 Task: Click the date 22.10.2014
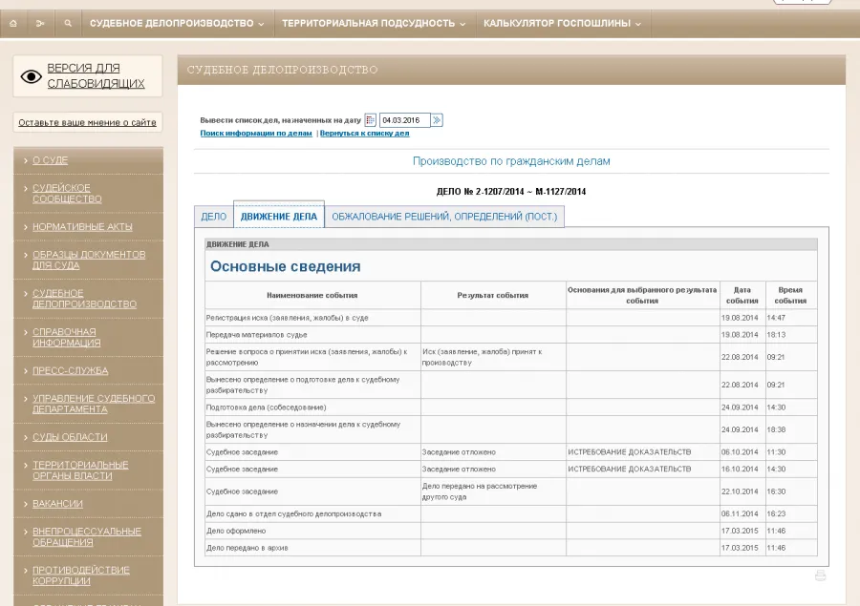(740, 491)
